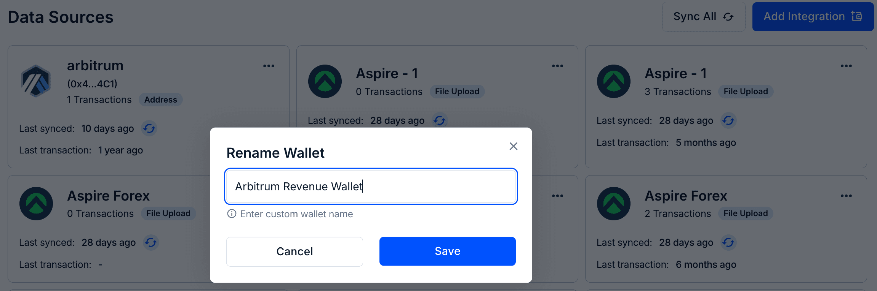This screenshot has width=877, height=291.
Task: Click the Save button in Rename Wallet
Action: pyautogui.click(x=447, y=251)
